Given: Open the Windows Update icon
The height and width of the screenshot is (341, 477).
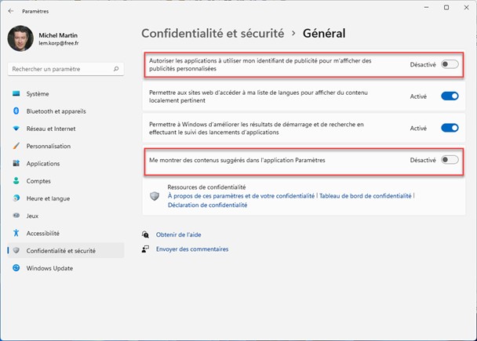Looking at the screenshot, I should (16, 268).
